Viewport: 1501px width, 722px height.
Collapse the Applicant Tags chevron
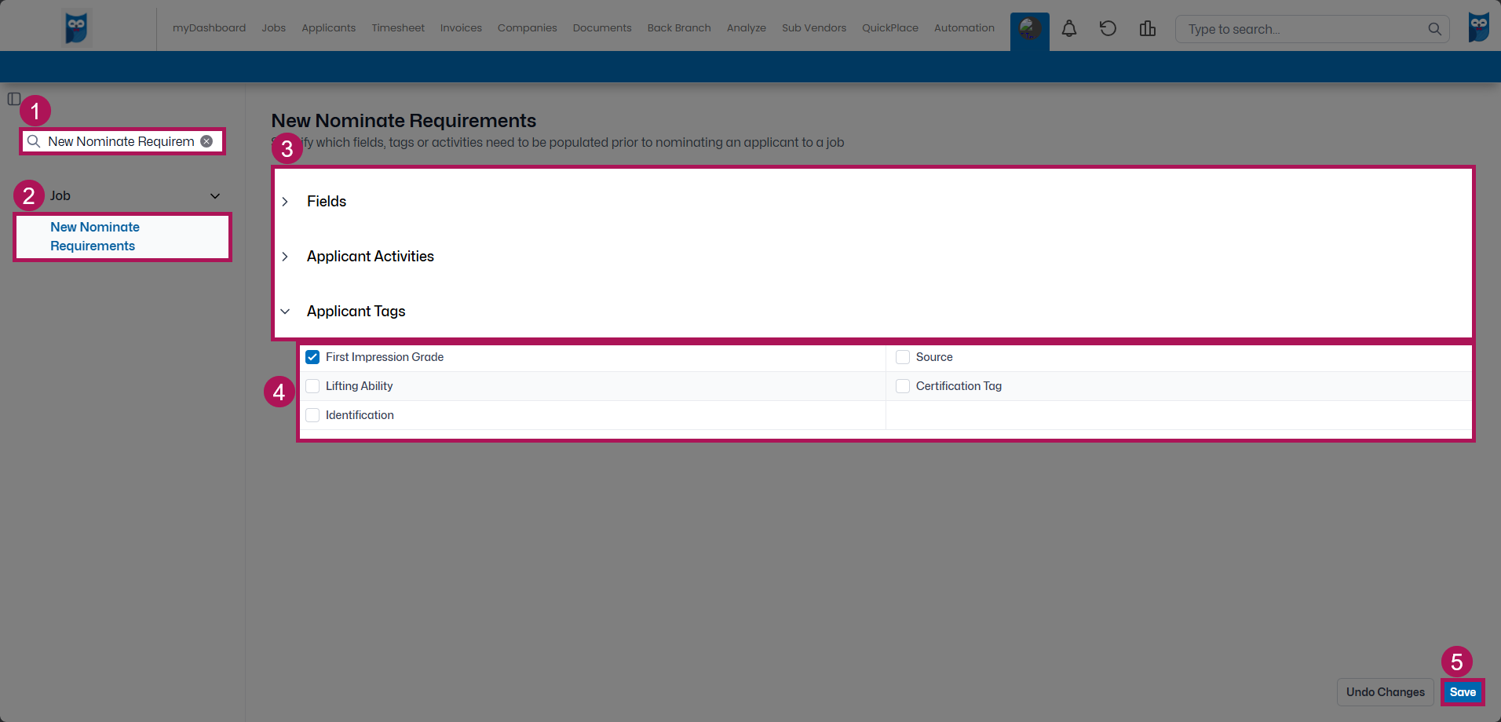(285, 312)
